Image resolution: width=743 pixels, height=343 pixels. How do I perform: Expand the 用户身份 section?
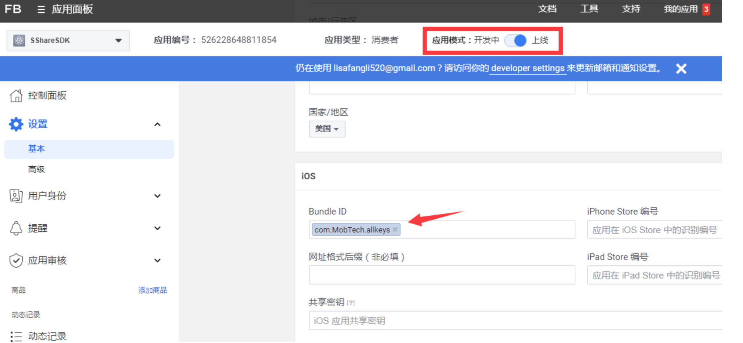pos(158,195)
